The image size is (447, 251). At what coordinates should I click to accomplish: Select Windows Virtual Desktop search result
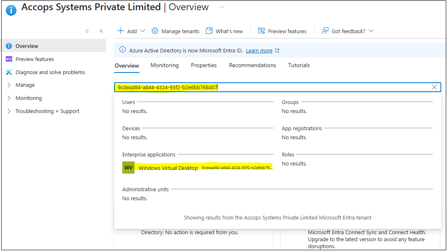[168, 168]
